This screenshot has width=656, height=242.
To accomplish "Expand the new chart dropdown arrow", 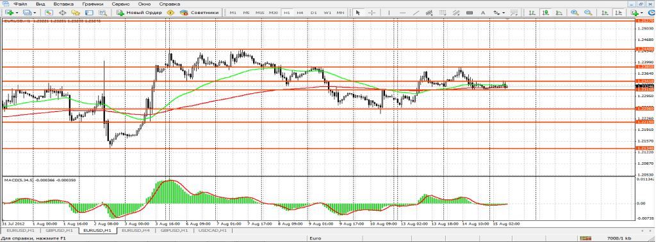I will [17, 13].
